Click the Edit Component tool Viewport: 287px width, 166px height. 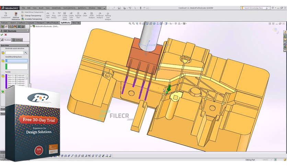[x=6, y=15]
